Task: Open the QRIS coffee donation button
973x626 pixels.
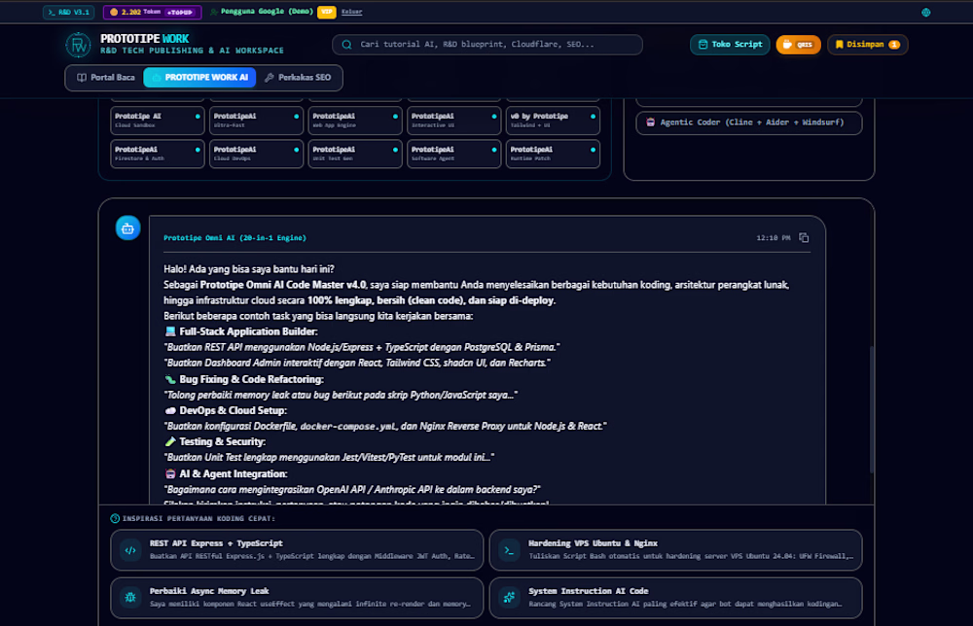Action: click(798, 45)
